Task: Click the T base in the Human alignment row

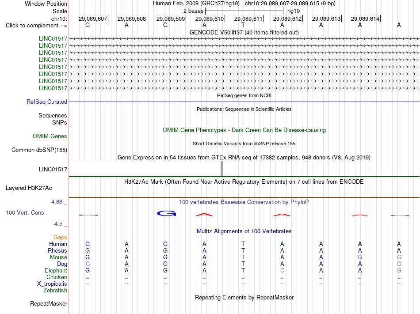Action: click(x=243, y=244)
